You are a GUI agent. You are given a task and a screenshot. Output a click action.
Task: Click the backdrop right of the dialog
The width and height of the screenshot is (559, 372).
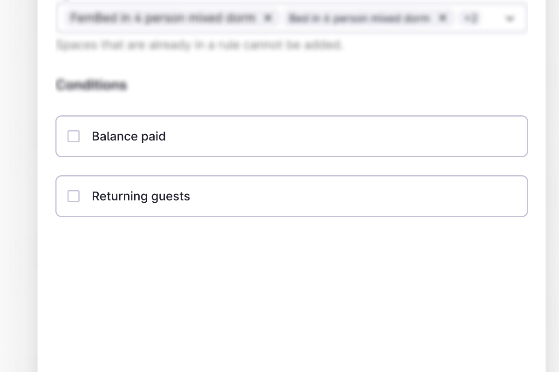point(552,186)
